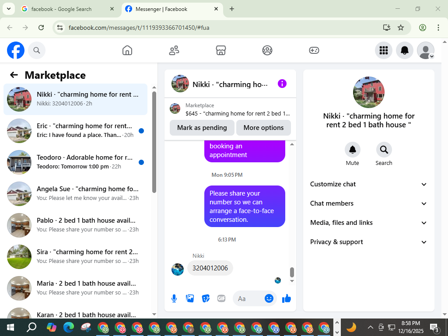The height and width of the screenshot is (336, 448).
Task: Open Facebook search magnifier
Action: (37, 50)
